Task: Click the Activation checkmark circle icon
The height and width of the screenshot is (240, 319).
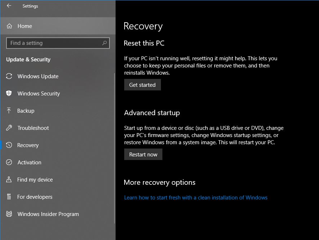Action: coord(9,162)
